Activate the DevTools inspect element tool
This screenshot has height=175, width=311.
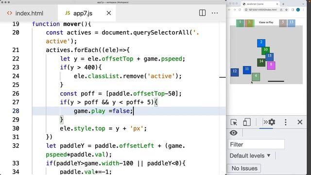[234, 122]
